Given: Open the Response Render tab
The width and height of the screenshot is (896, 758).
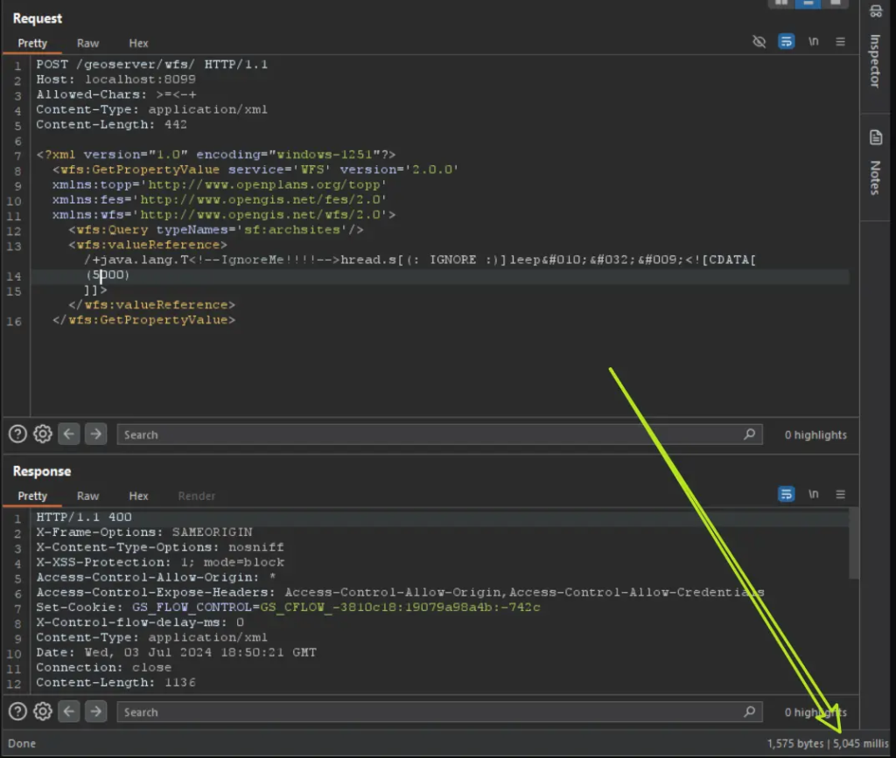Looking at the screenshot, I should point(197,496).
